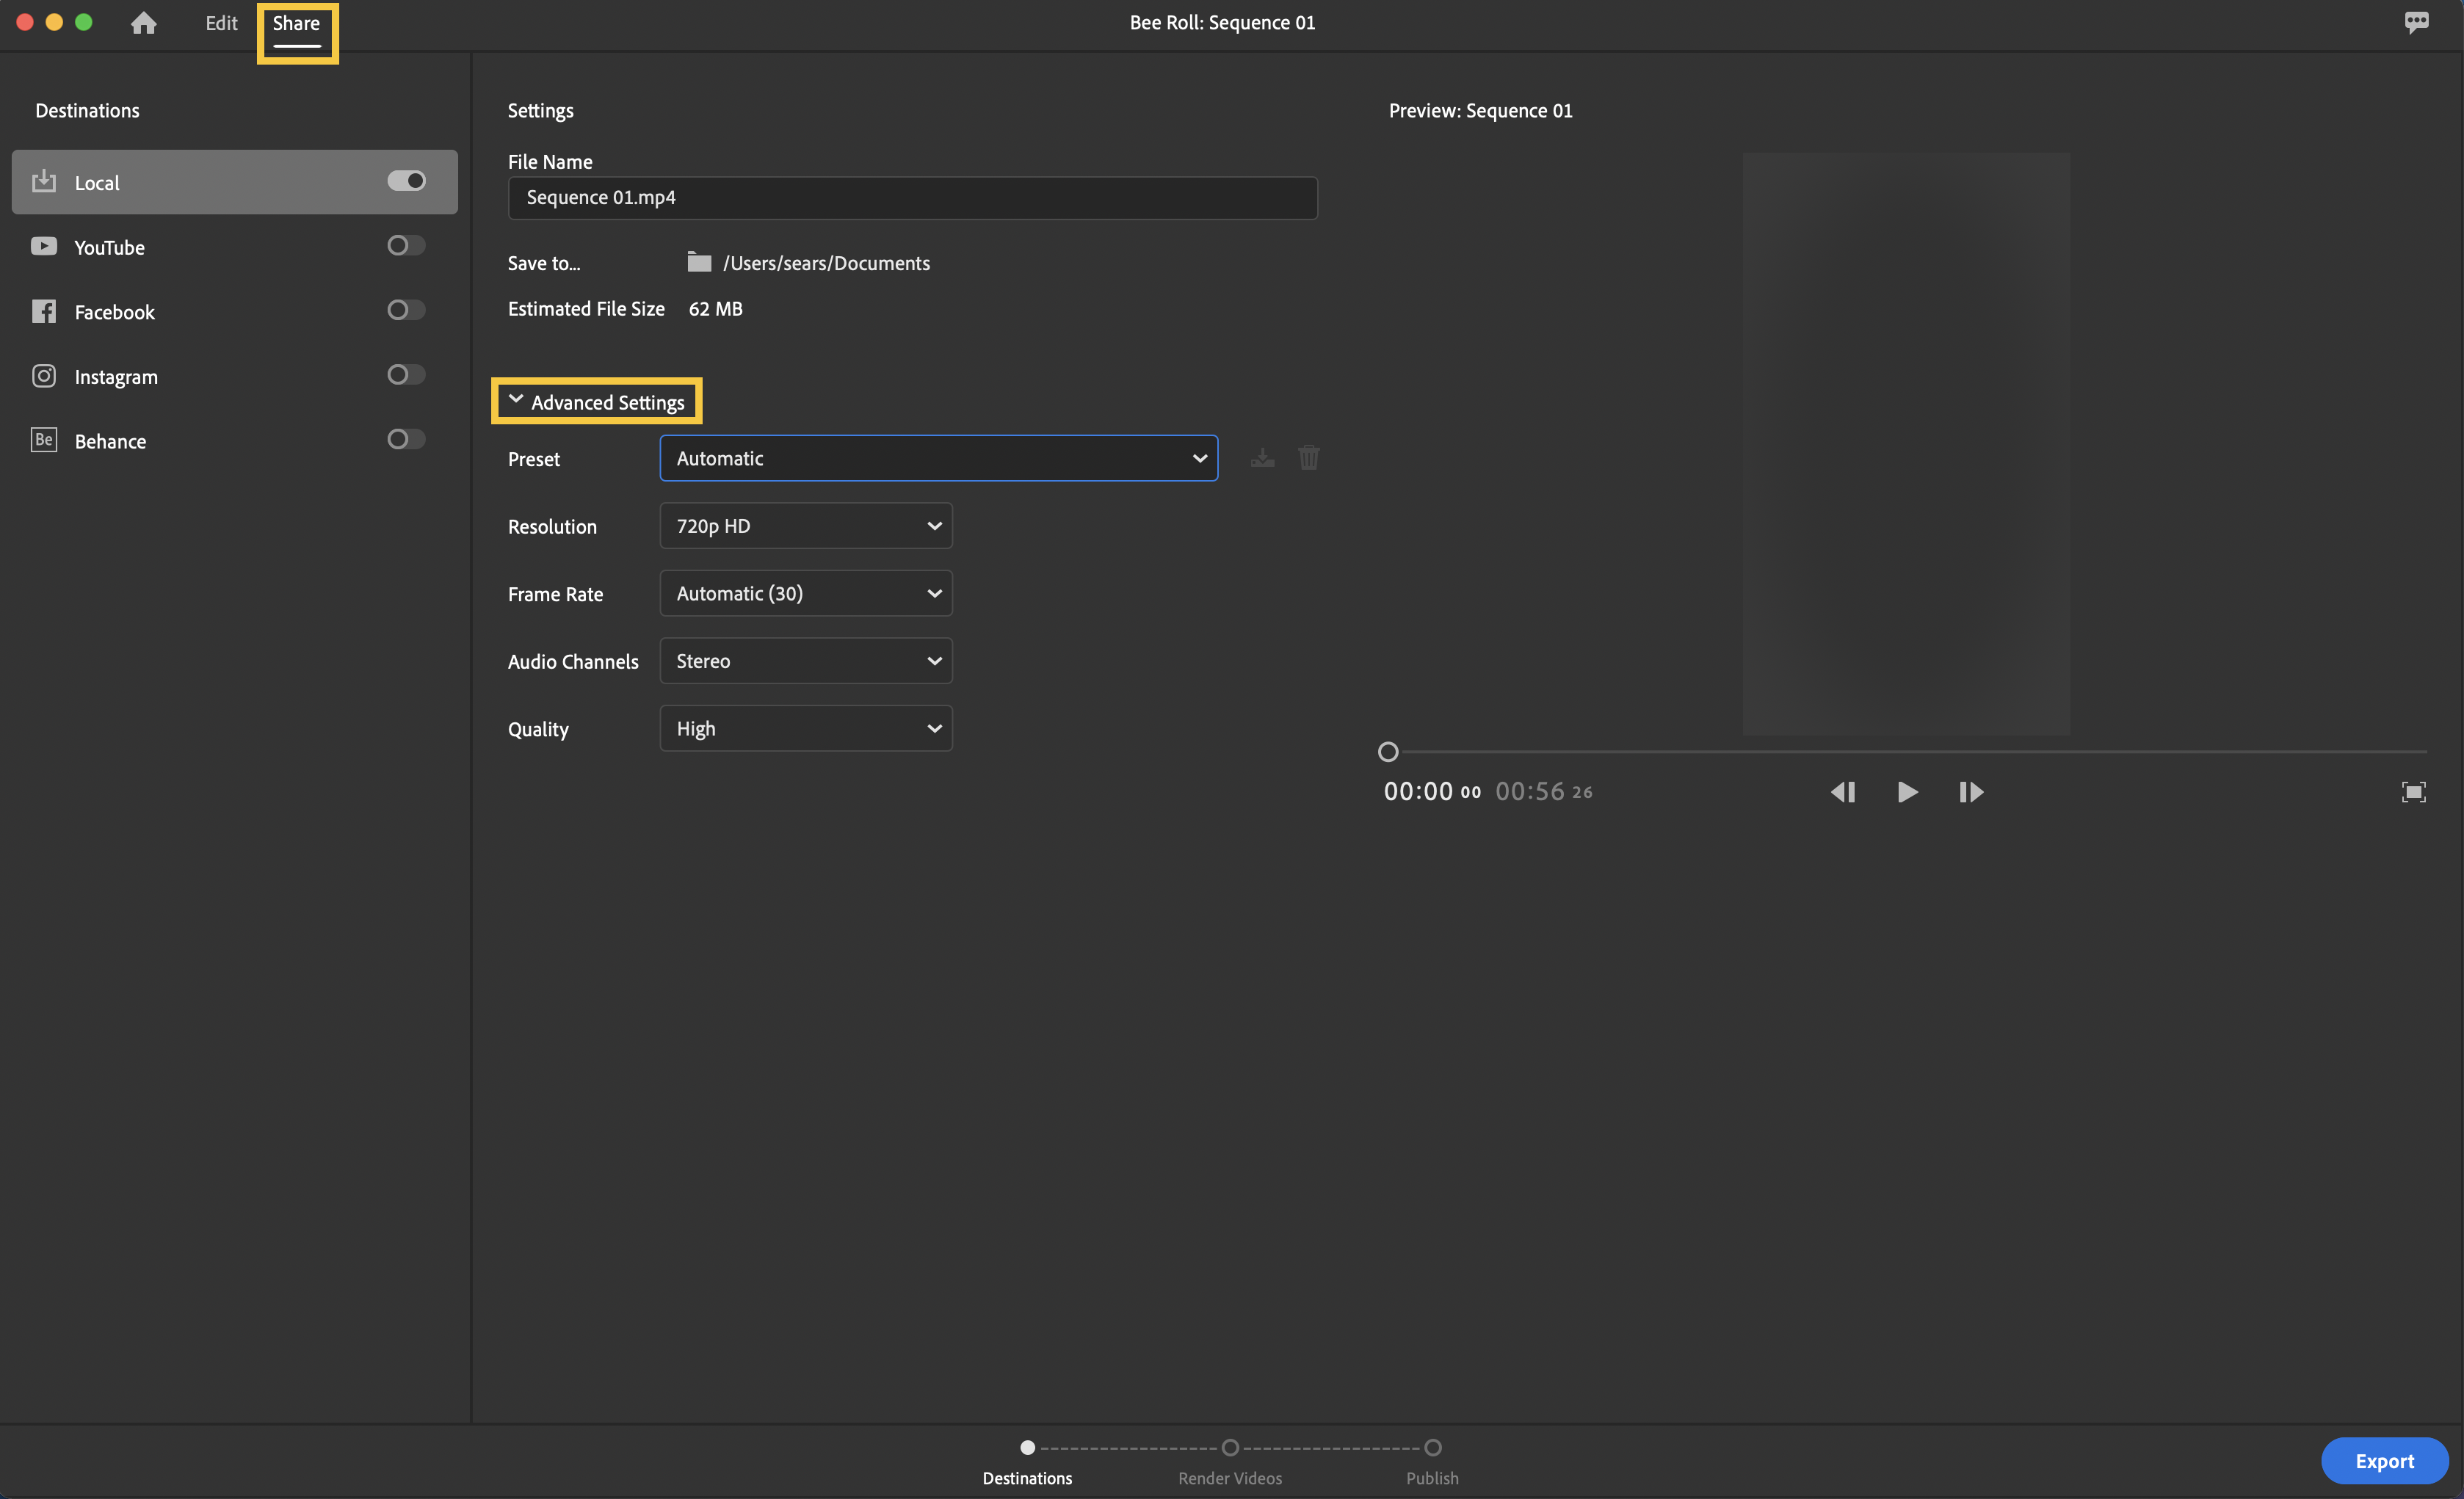Open fullscreen preview icon
2464x1499 pixels.
click(x=2413, y=792)
